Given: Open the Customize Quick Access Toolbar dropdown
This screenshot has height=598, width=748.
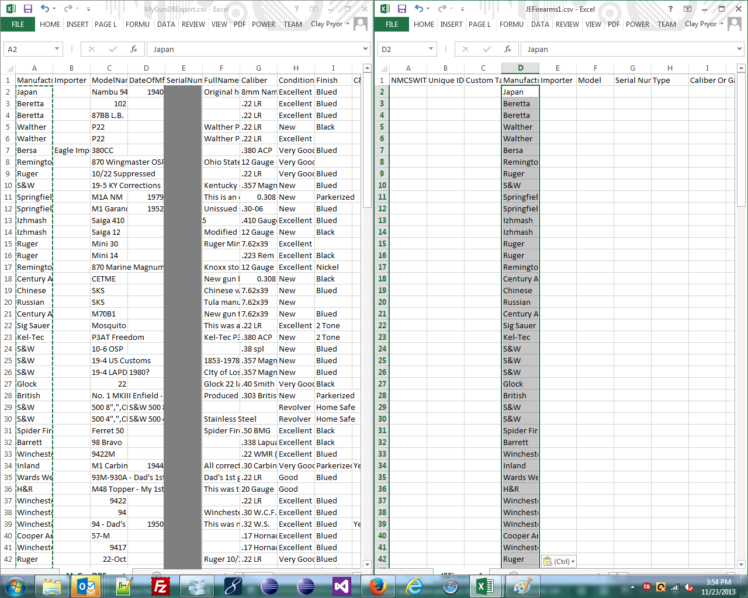Looking at the screenshot, I should pos(88,9).
